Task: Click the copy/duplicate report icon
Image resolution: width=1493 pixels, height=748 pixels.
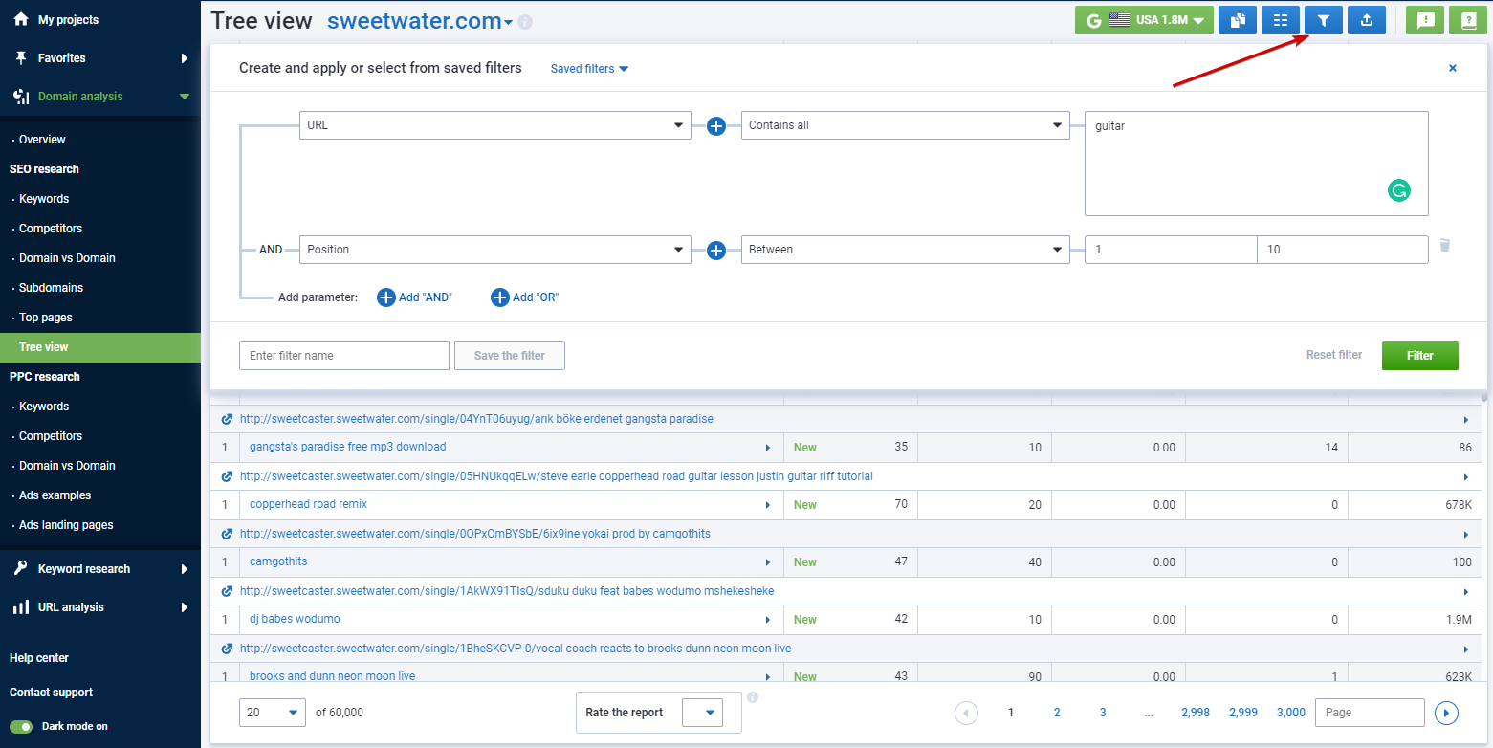Action: pos(1238,20)
